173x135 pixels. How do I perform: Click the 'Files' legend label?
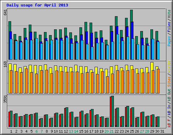(169, 27)
